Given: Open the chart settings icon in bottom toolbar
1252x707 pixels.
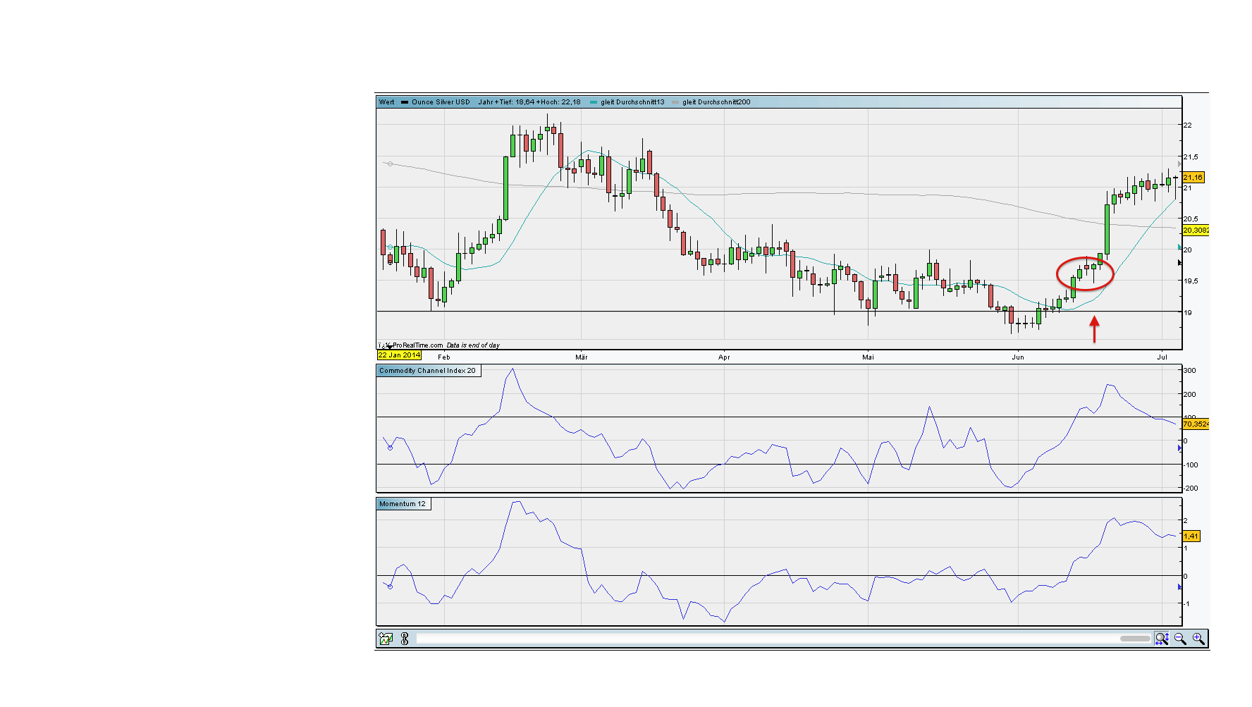Looking at the screenshot, I should pos(386,639).
